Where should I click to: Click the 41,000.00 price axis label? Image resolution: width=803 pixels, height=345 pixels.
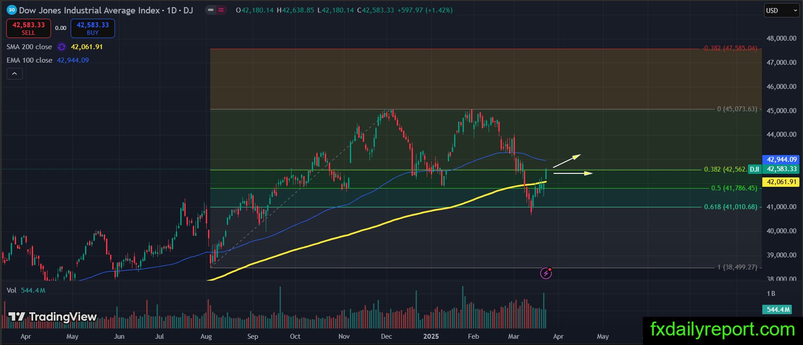tap(781, 207)
